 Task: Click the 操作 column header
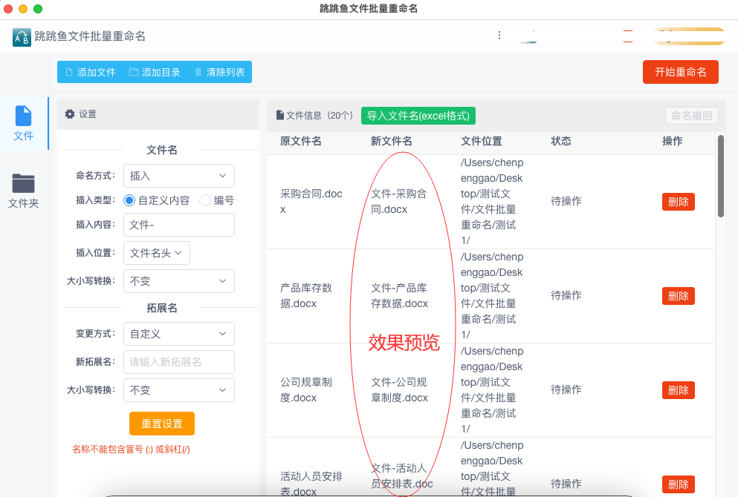[672, 142]
